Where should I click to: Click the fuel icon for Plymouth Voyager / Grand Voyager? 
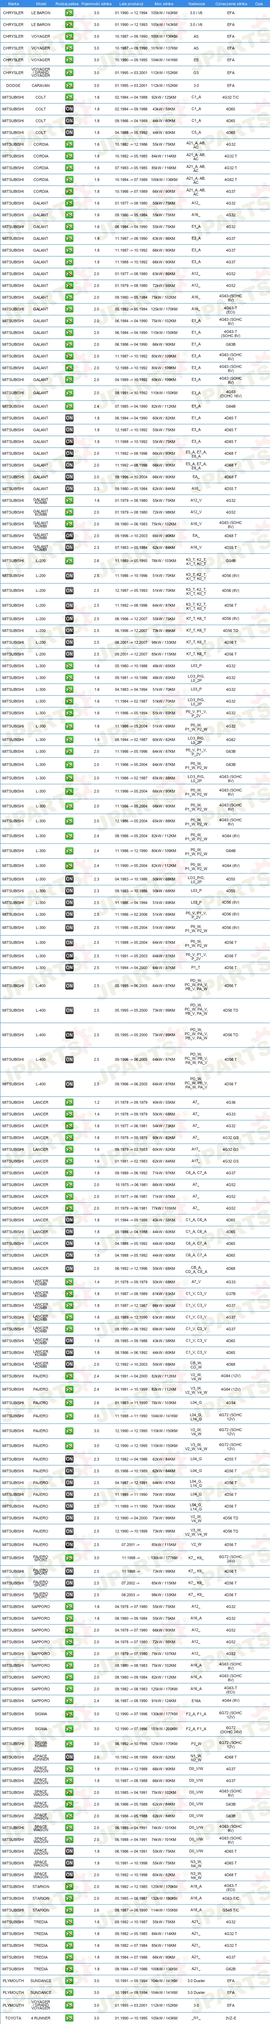point(69,2006)
